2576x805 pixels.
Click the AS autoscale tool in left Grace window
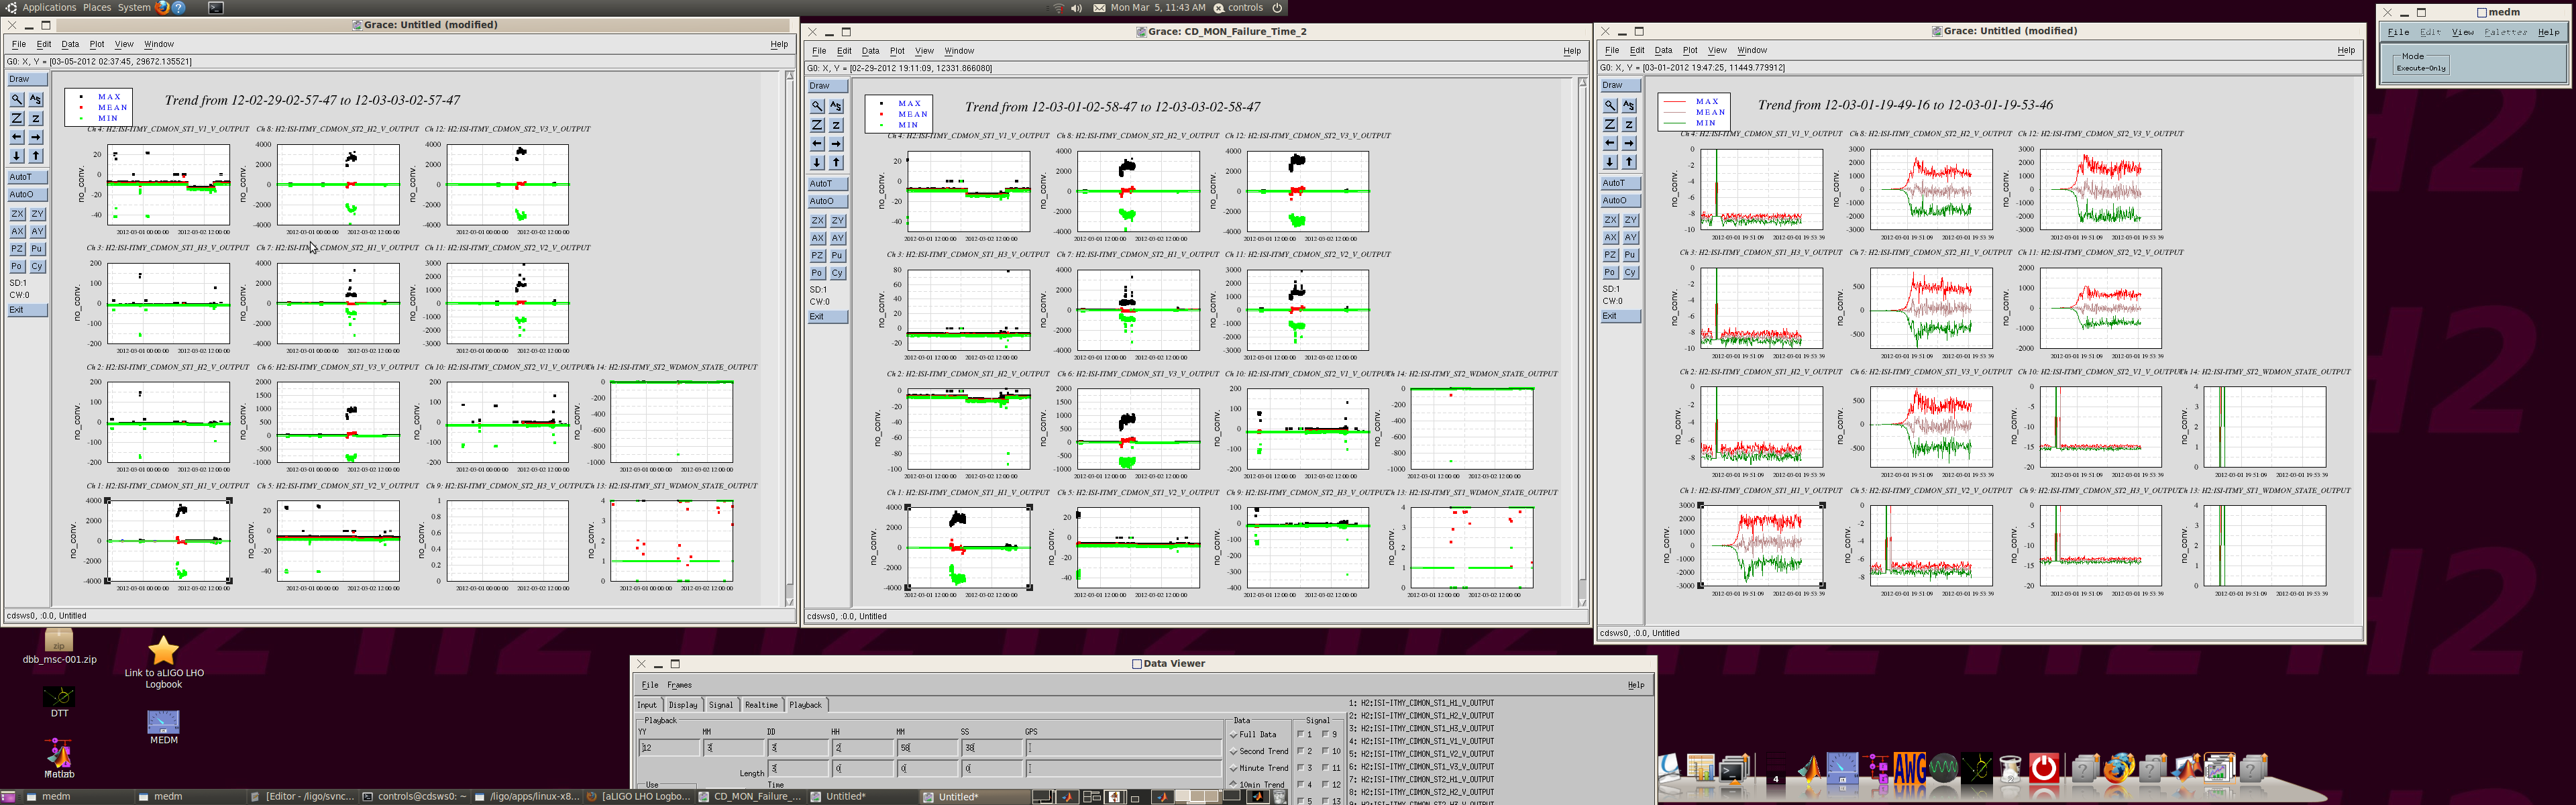pos(36,99)
